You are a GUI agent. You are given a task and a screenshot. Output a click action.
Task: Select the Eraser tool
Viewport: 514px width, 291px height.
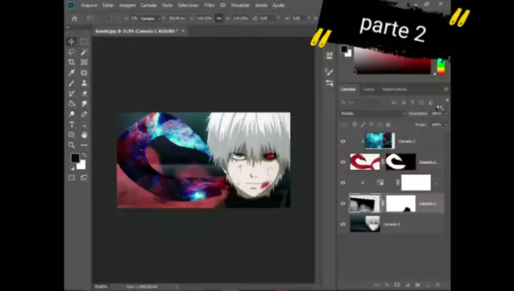[84, 93]
